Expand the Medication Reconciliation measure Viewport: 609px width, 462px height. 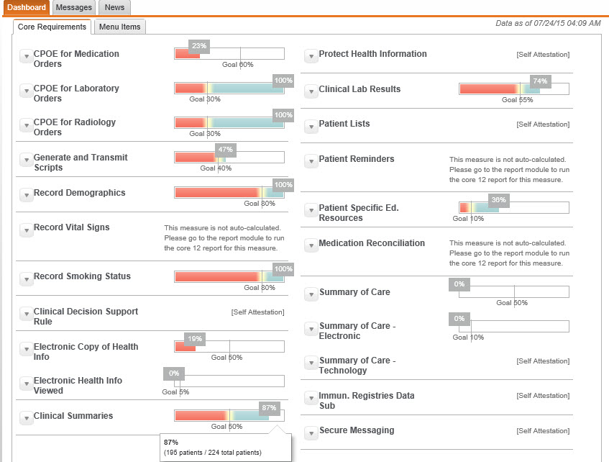click(311, 243)
